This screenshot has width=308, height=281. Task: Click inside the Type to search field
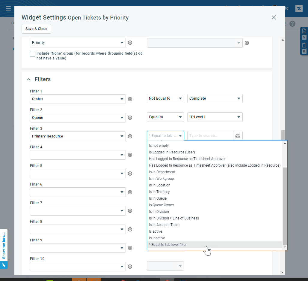(210, 135)
